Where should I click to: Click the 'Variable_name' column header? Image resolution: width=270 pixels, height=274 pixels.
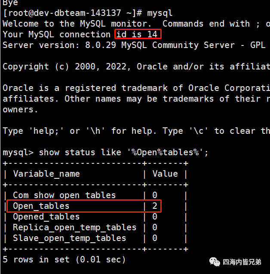(x=46, y=174)
